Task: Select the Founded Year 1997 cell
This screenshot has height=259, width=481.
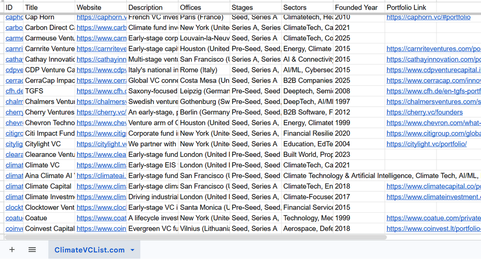Action: 359,102
